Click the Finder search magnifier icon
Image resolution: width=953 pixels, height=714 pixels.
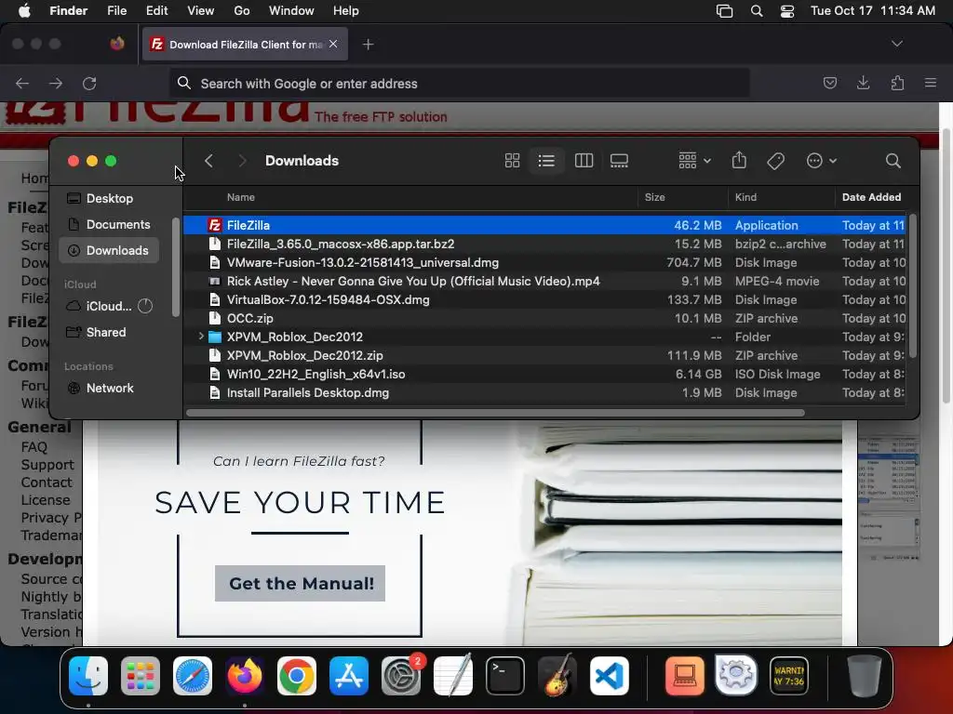(x=893, y=161)
